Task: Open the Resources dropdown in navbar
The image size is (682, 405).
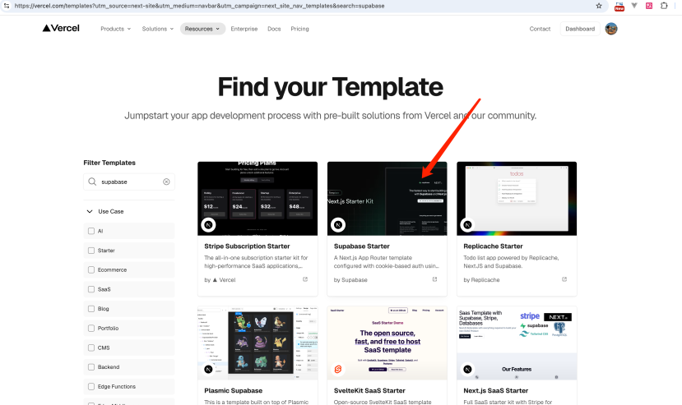Action: click(x=202, y=29)
